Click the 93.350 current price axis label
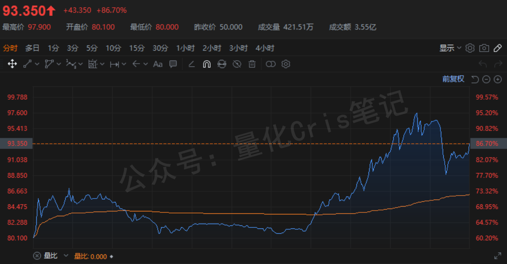The image size is (507, 264). click(x=16, y=144)
